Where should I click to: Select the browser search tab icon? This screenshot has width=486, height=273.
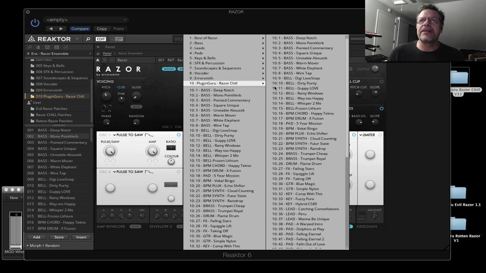pos(30,47)
